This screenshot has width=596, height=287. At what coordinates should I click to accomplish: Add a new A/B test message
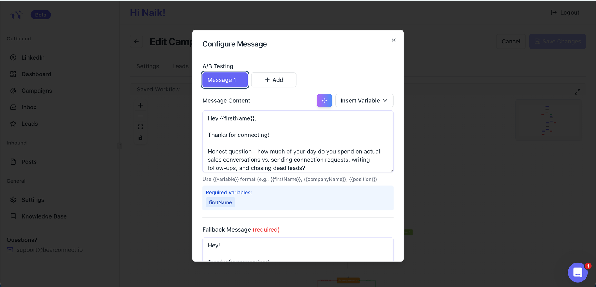pyautogui.click(x=274, y=80)
